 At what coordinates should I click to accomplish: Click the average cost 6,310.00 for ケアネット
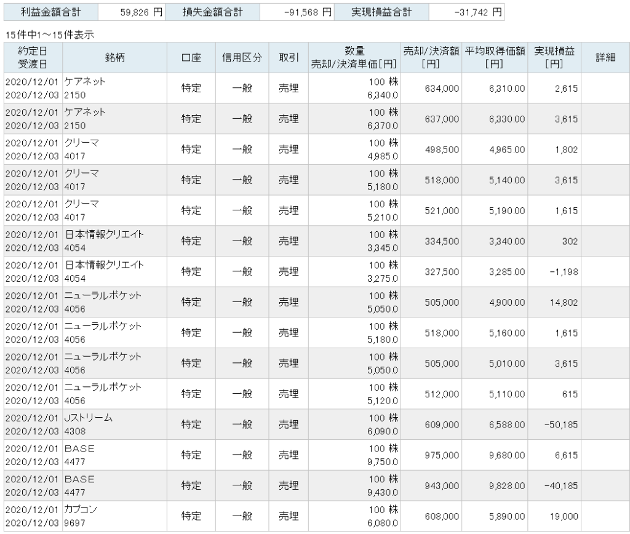507,89
